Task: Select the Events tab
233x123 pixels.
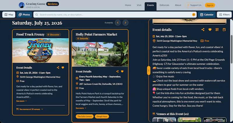Action: [151, 6]
